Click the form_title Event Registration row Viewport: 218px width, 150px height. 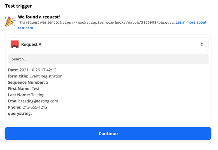(35, 76)
